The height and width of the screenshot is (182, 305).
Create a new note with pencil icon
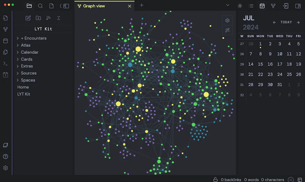(x=28, y=18)
